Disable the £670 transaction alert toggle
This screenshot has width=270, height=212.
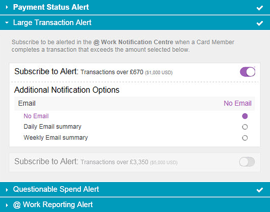(x=247, y=72)
